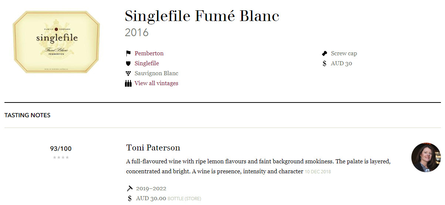
Task: Click the bottles icon beside View all vintages
Action: click(x=128, y=83)
